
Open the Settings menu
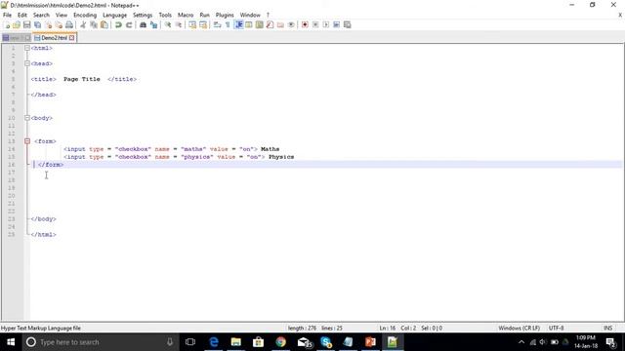(x=143, y=15)
